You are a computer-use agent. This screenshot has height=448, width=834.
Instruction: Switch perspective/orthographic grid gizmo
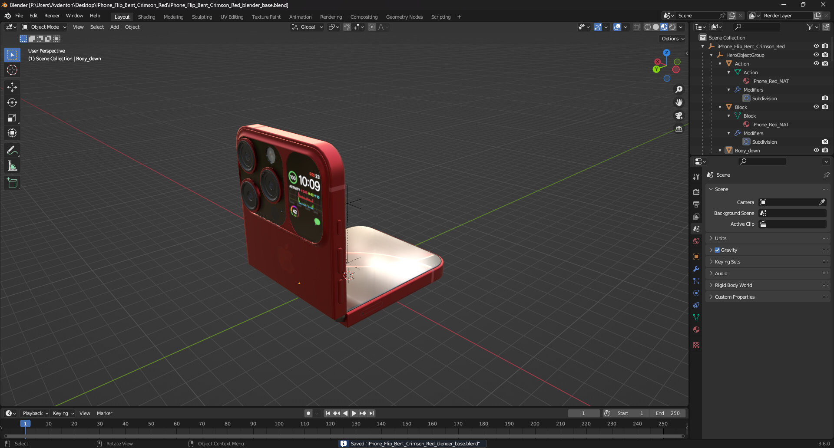click(x=679, y=129)
